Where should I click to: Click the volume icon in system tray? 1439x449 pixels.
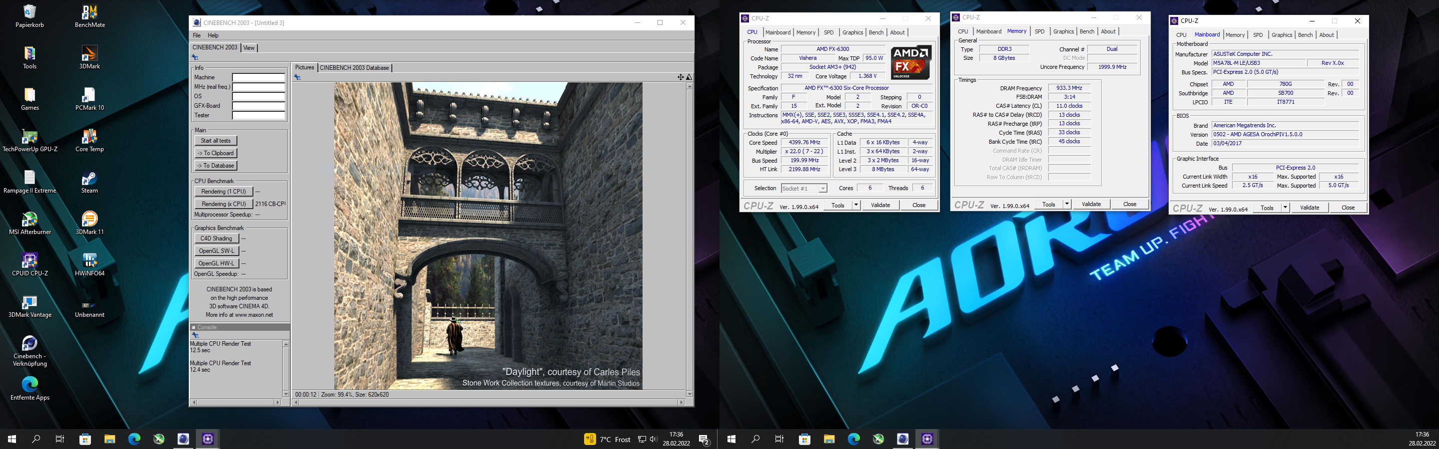tap(654, 440)
